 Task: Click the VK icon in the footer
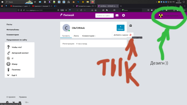pyautogui.click(x=14, y=102)
